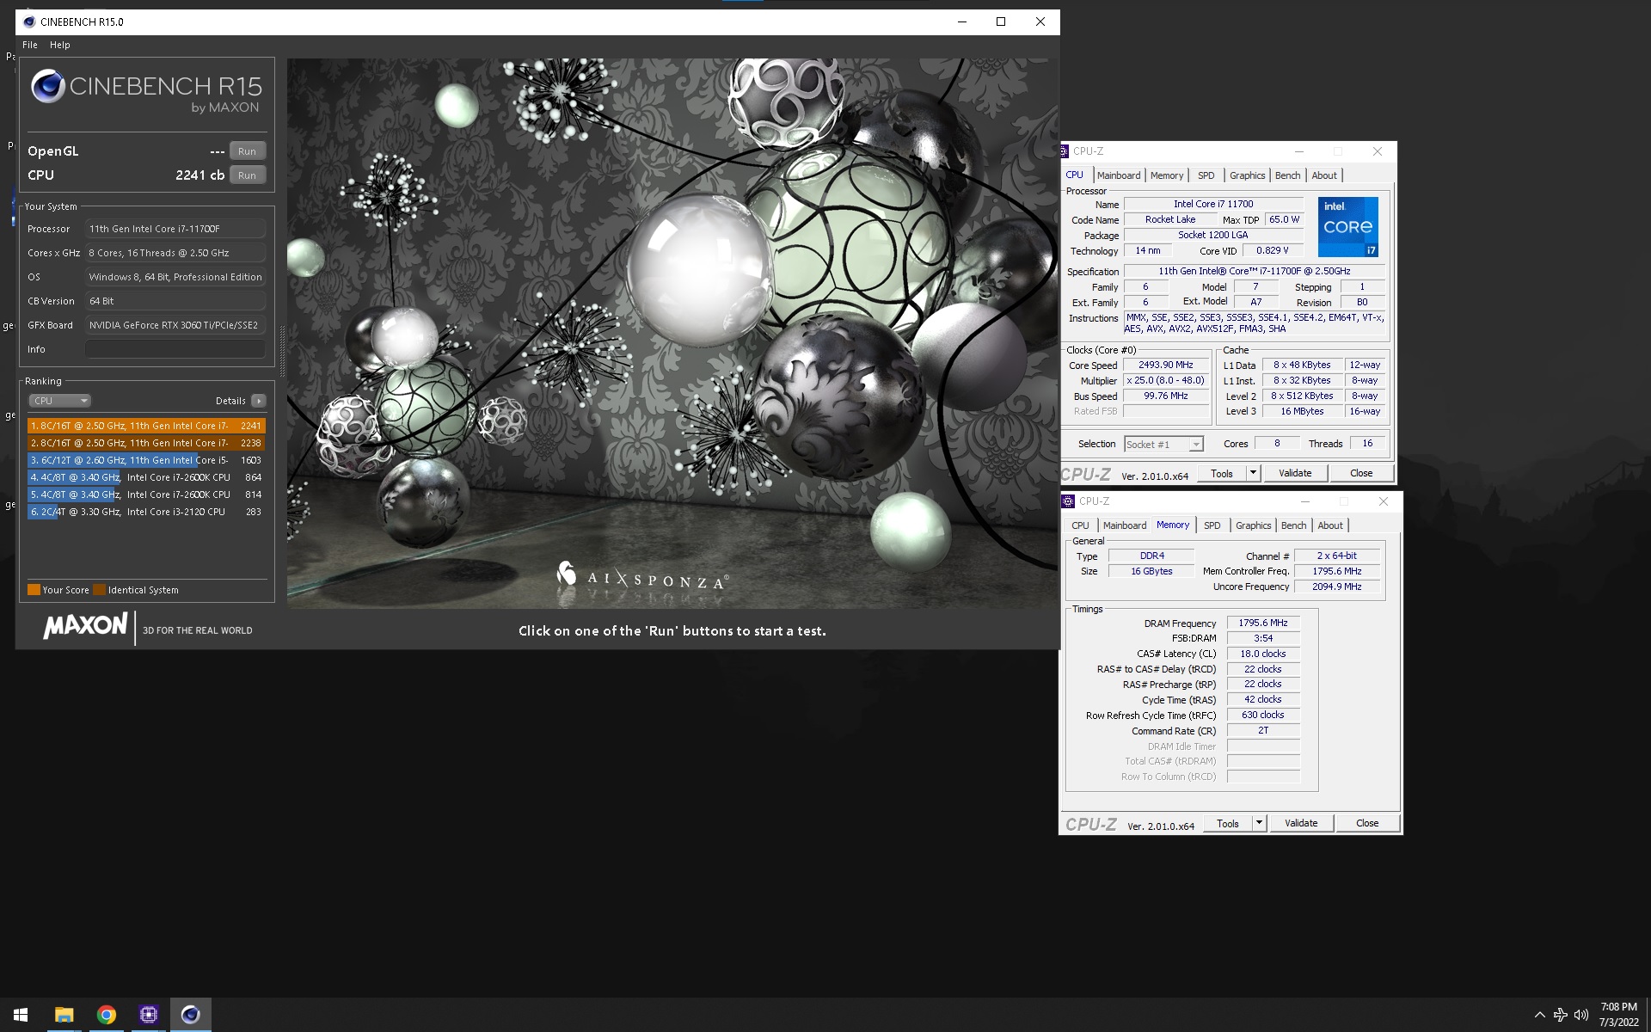
Task: Click the Core Speed value 2493.90 MHz
Action: point(1165,365)
